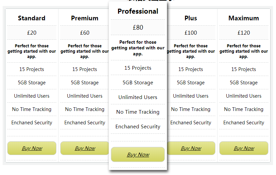Select the Maximum plan heading
This screenshot has width=276, height=175.
click(x=244, y=18)
